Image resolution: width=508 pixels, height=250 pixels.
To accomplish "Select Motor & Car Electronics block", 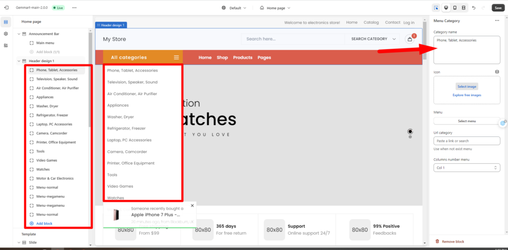I will click(x=55, y=179).
